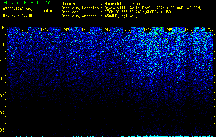Click the 1750 time marker
Viewport: 216px width, 137px height.
coord(209,29)
